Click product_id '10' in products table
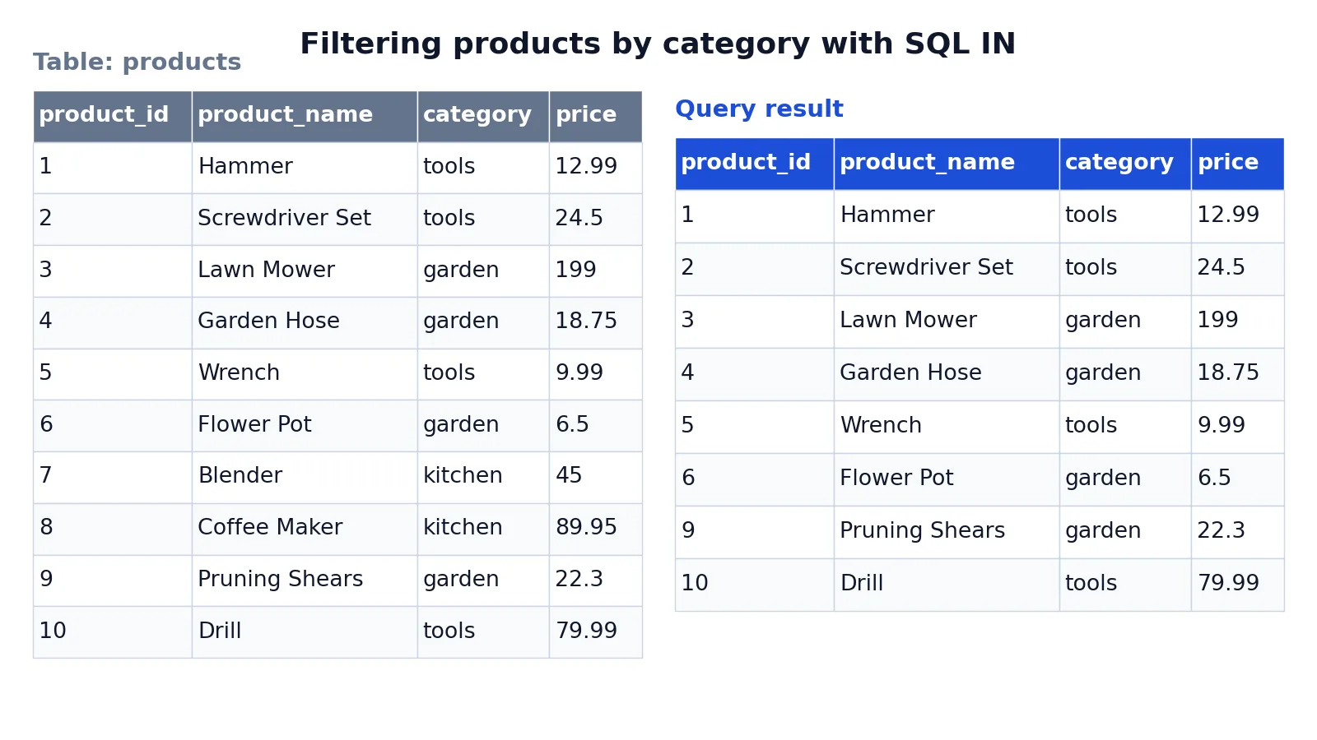1317x740 pixels. 113,632
